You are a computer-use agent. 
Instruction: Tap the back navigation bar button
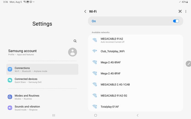pos(137,115)
